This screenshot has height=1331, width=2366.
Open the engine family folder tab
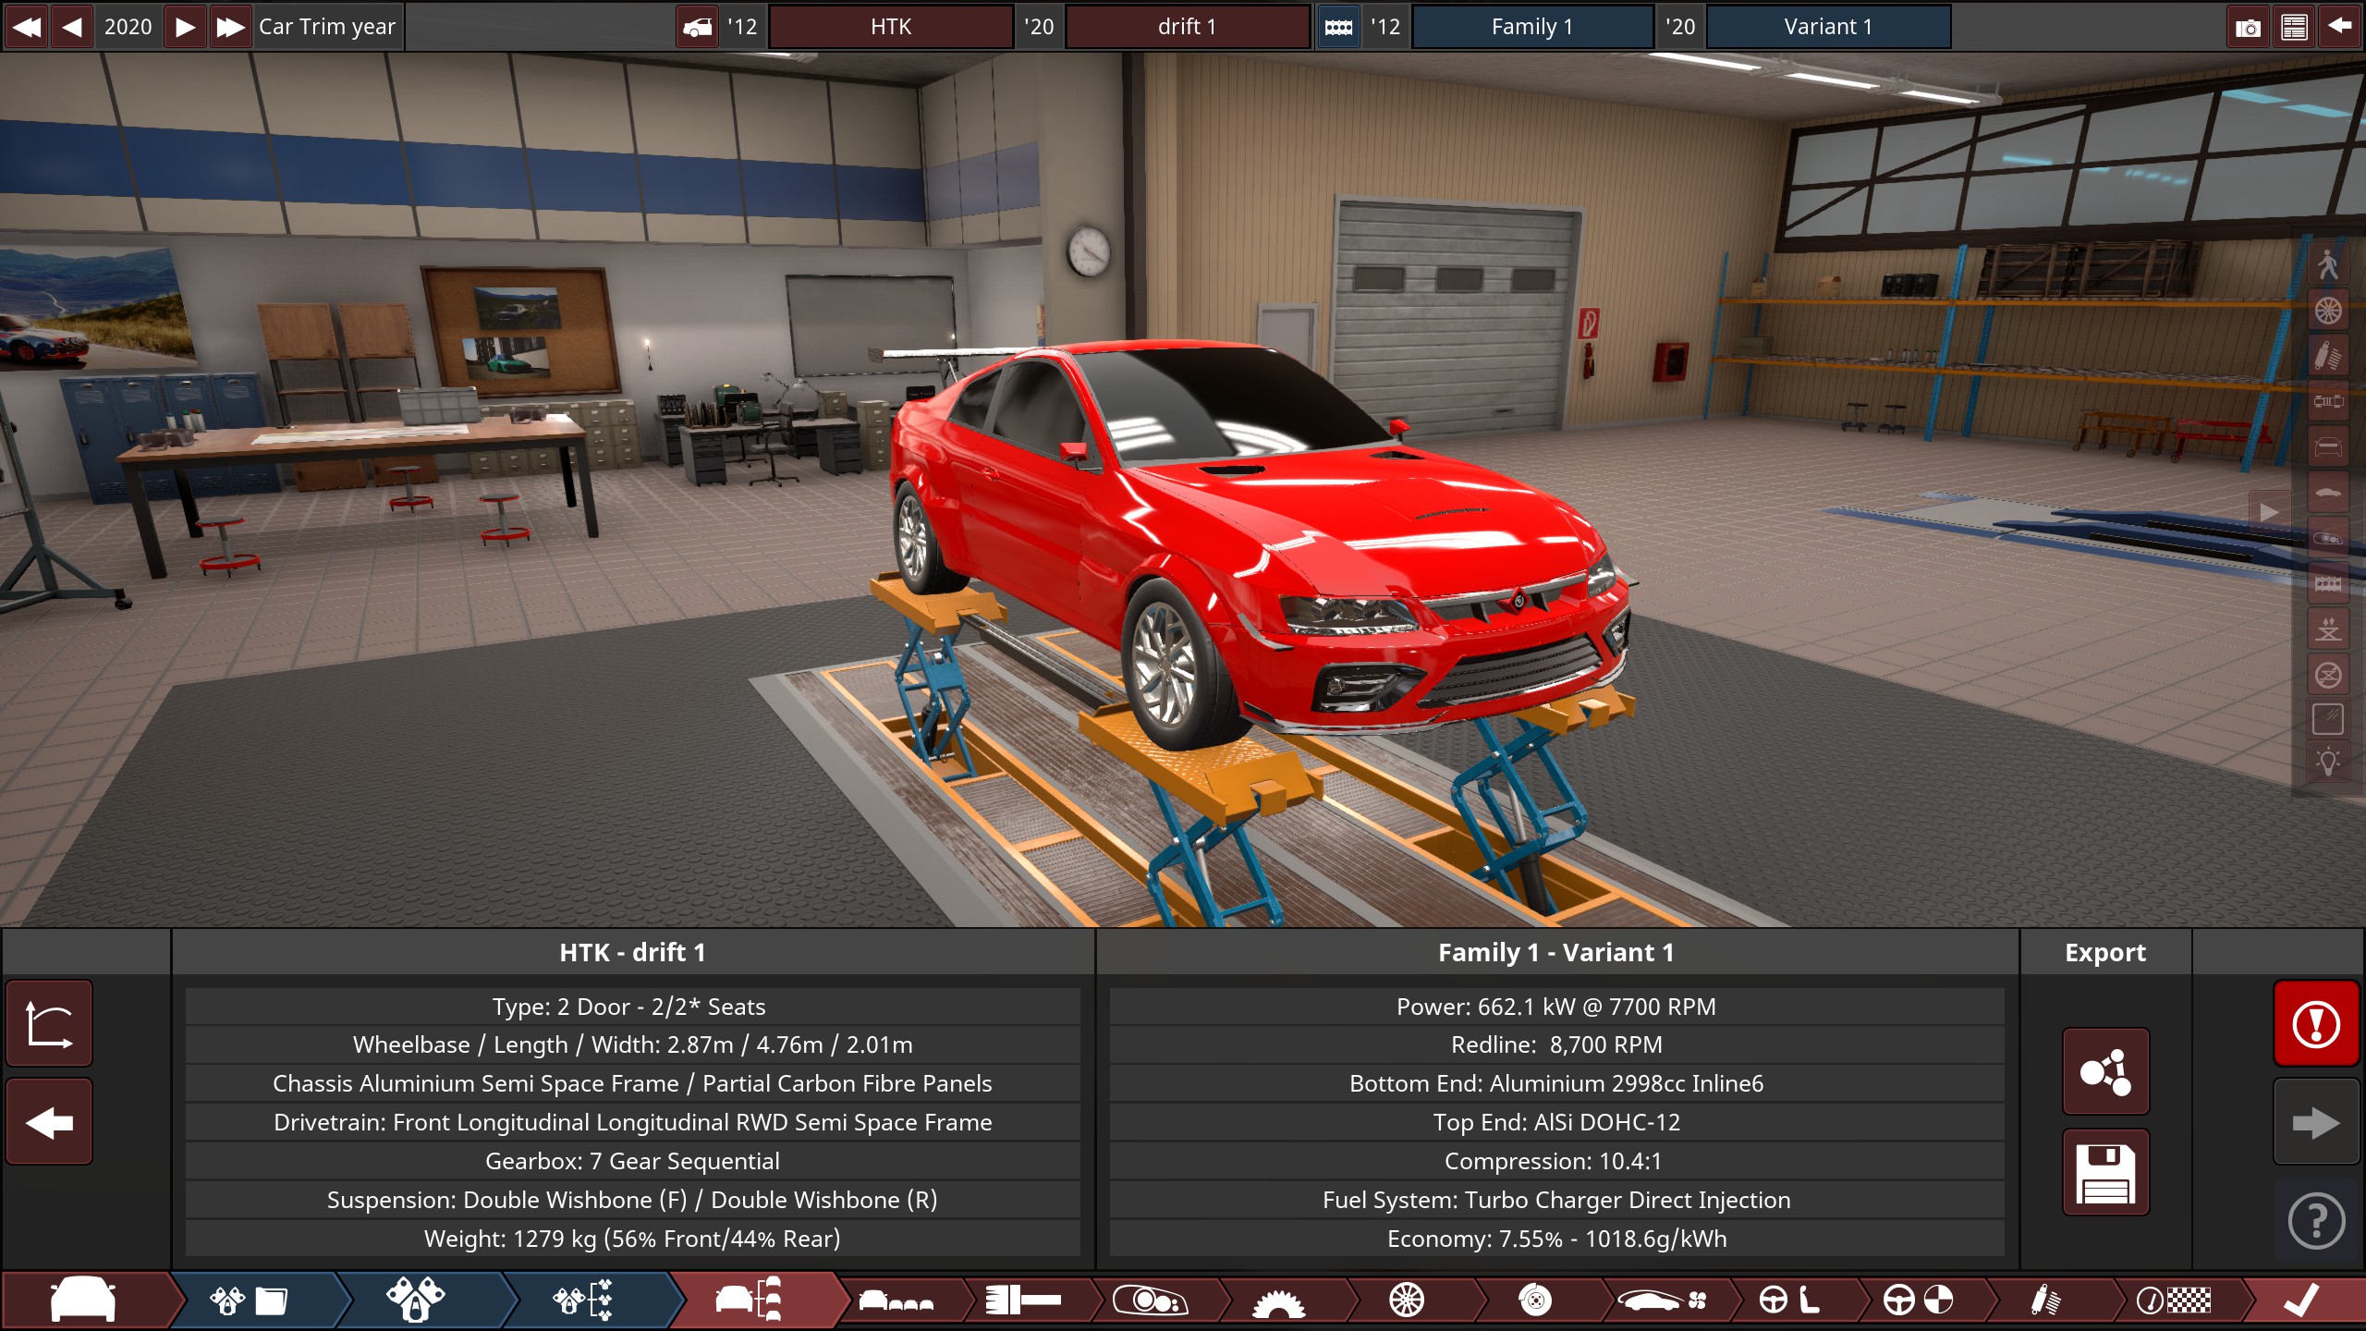[x=250, y=1300]
